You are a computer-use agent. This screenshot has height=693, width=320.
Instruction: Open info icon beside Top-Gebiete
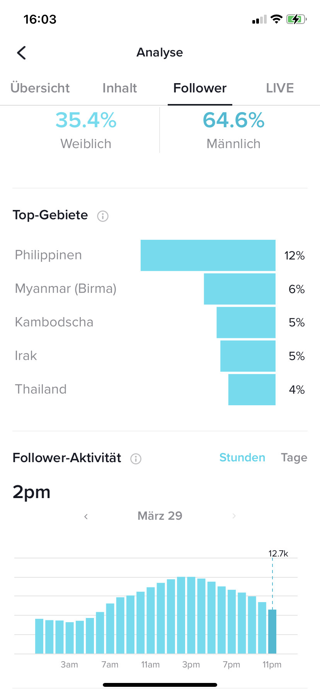pos(103,216)
